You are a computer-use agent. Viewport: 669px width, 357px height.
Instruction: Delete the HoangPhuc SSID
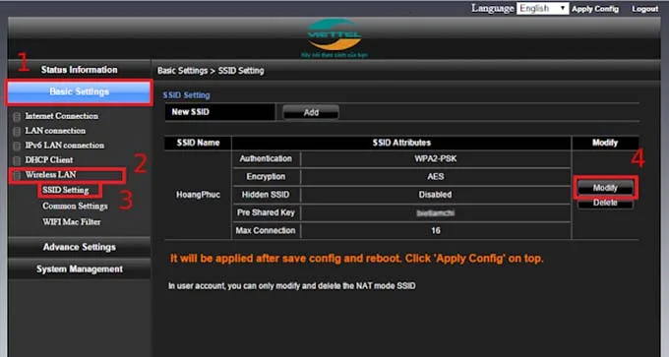[x=605, y=203]
